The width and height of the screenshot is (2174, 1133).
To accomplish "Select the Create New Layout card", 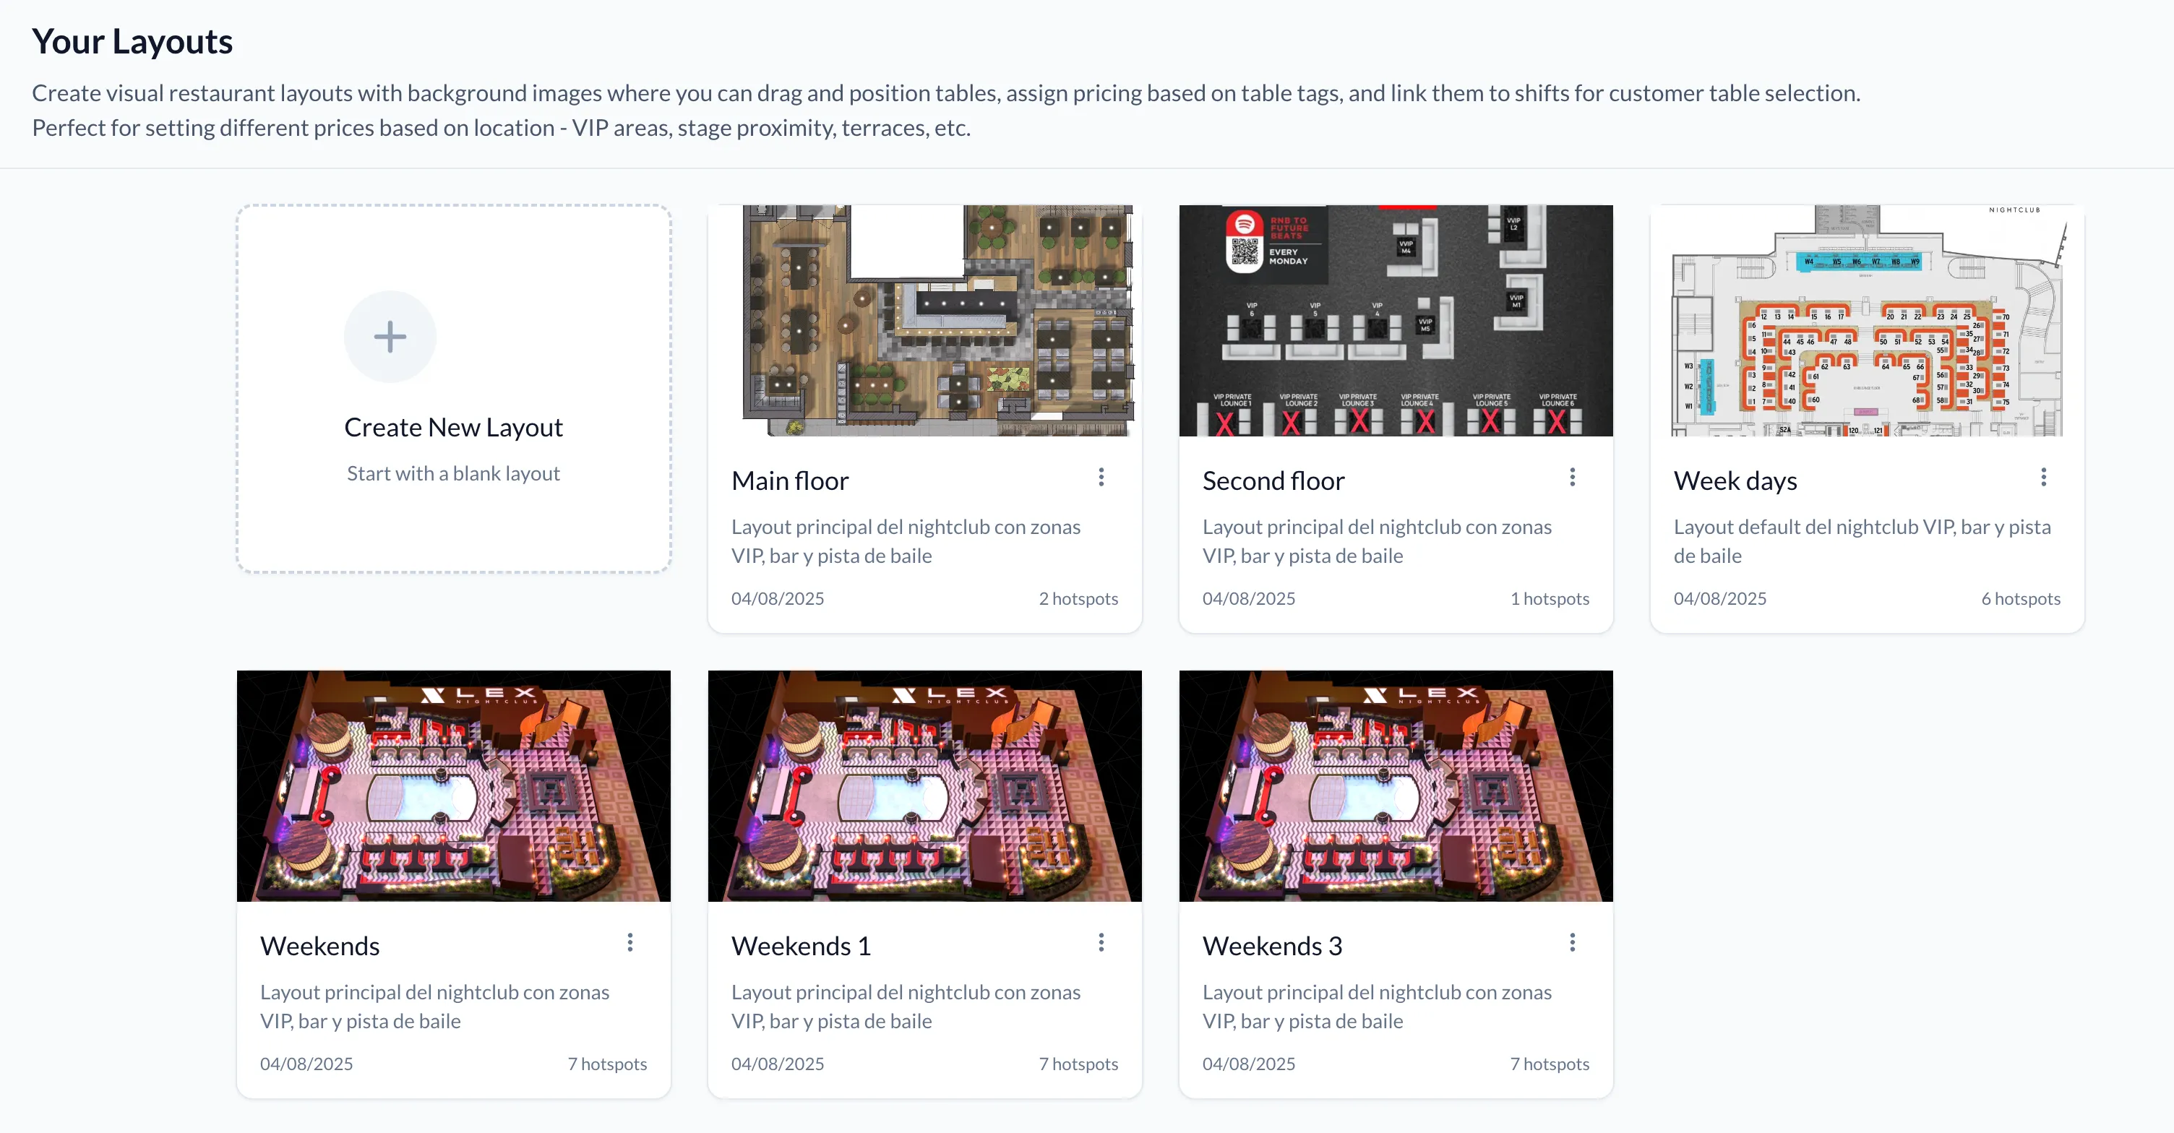I will pos(454,389).
